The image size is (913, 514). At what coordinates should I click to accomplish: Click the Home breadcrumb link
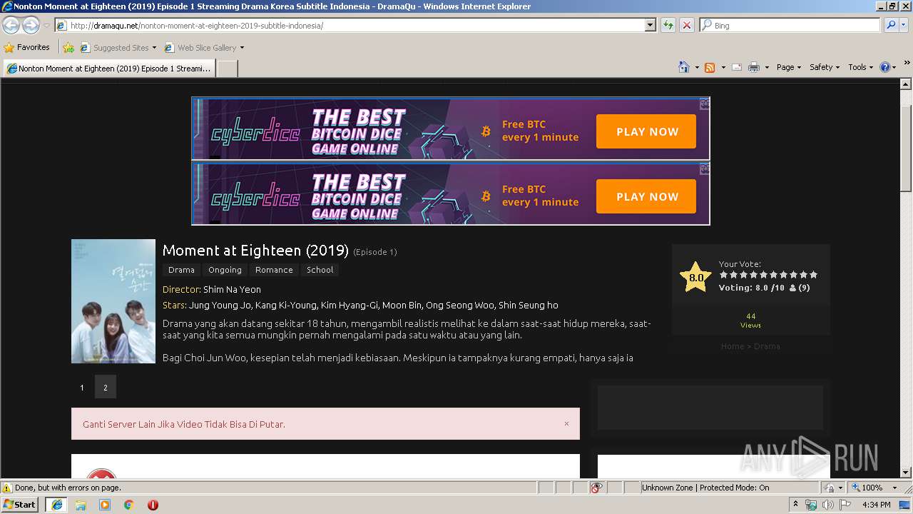pos(732,346)
